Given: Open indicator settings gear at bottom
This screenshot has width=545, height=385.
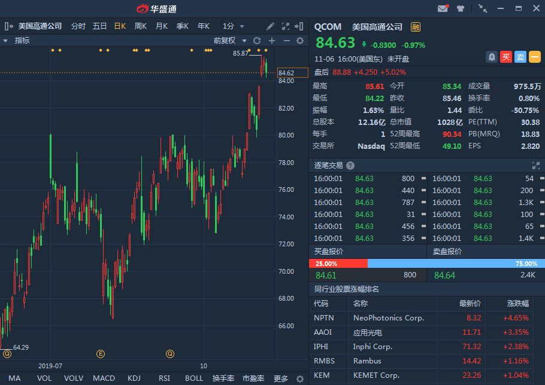Looking at the screenshot, I should 300,378.
